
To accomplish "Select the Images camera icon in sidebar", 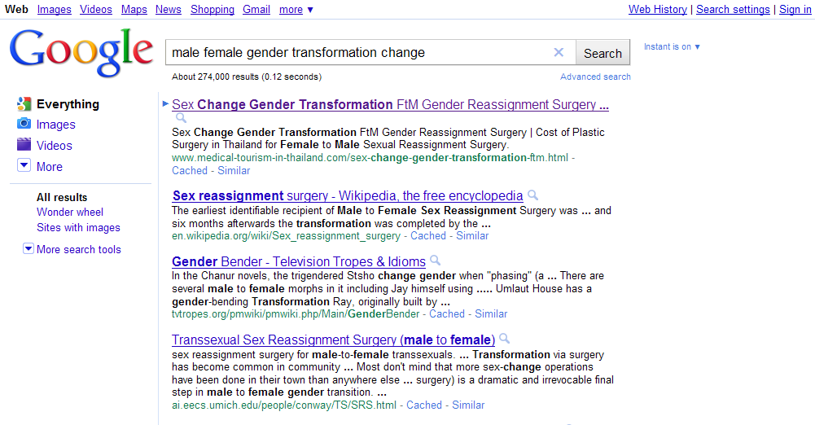I will (24, 125).
